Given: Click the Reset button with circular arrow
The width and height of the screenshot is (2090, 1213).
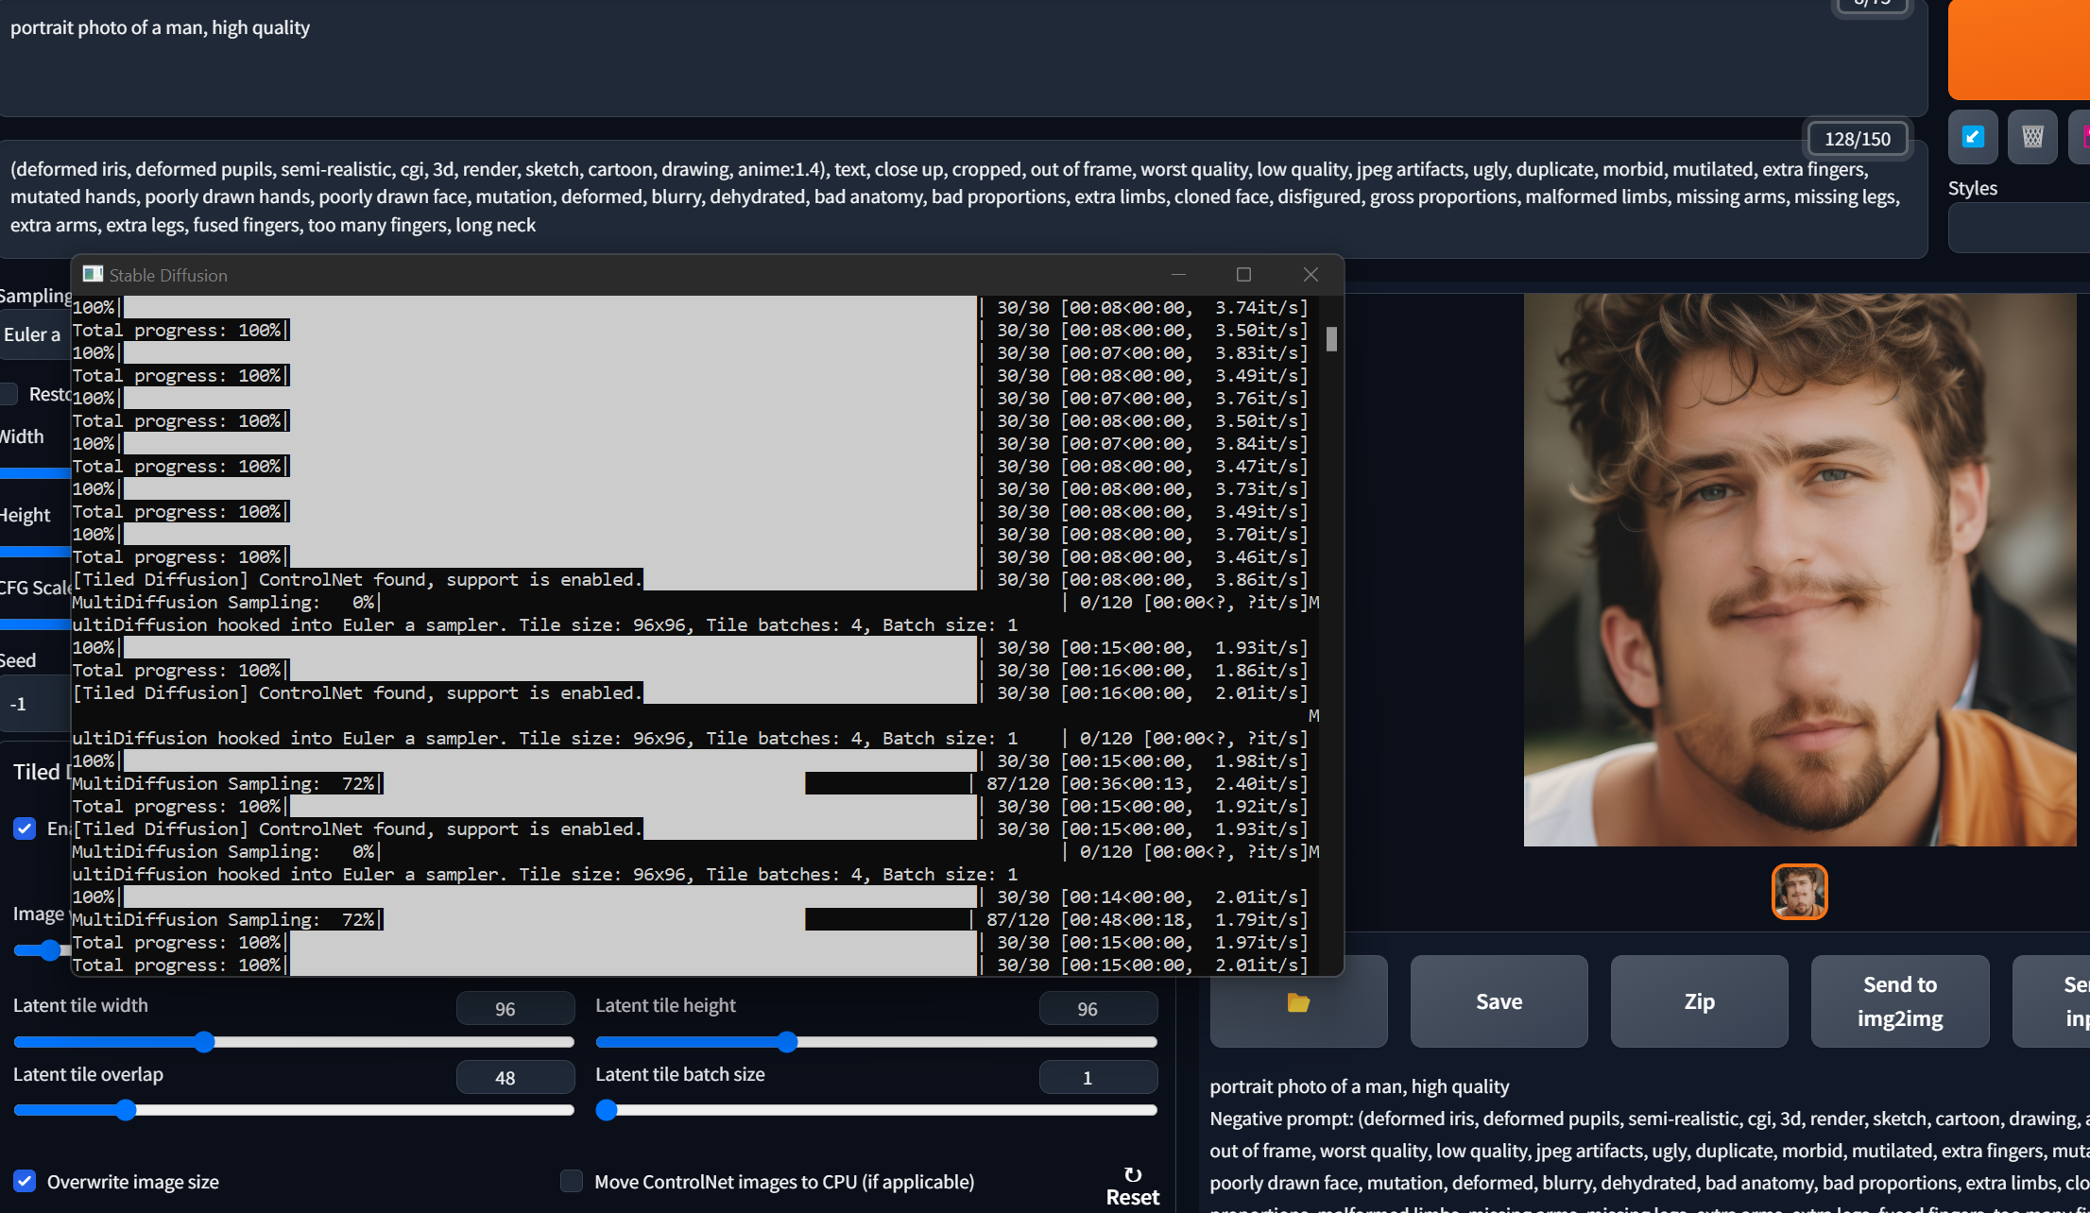Looking at the screenshot, I should pyautogui.click(x=1133, y=1187).
